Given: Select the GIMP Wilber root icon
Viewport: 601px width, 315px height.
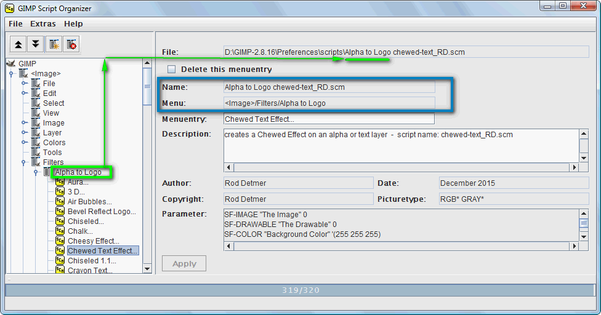Looking at the screenshot, I should click(x=12, y=63).
